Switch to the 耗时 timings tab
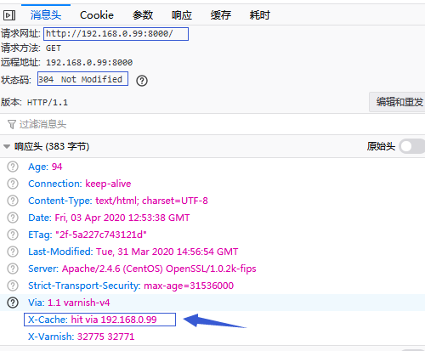The height and width of the screenshot is (351, 425). [259, 15]
